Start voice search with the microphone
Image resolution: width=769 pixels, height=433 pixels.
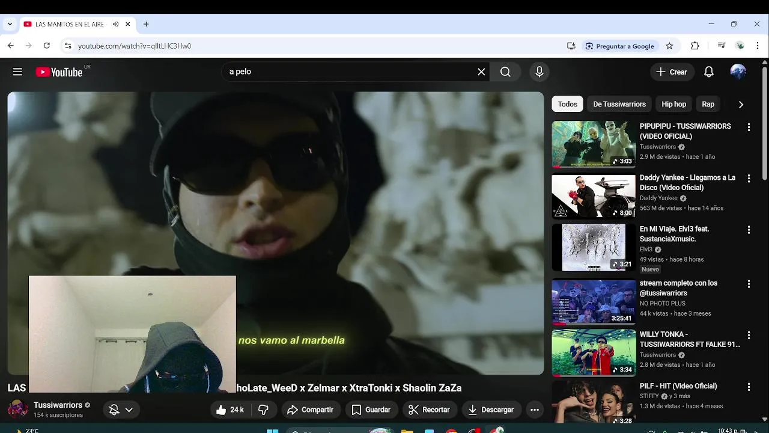[x=540, y=72]
